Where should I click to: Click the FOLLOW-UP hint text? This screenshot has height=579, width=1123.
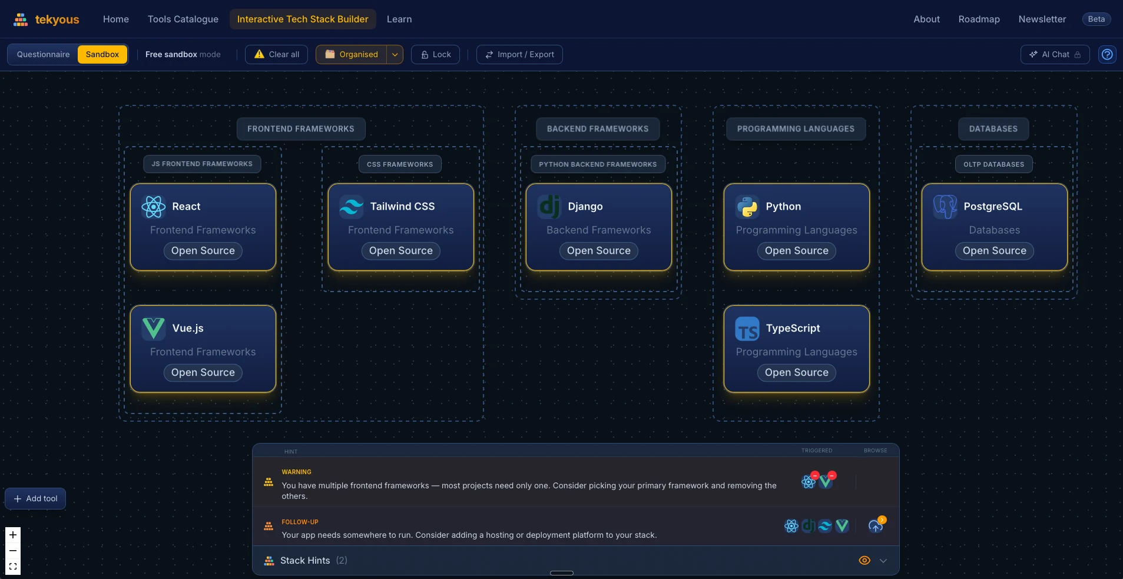pos(469,535)
